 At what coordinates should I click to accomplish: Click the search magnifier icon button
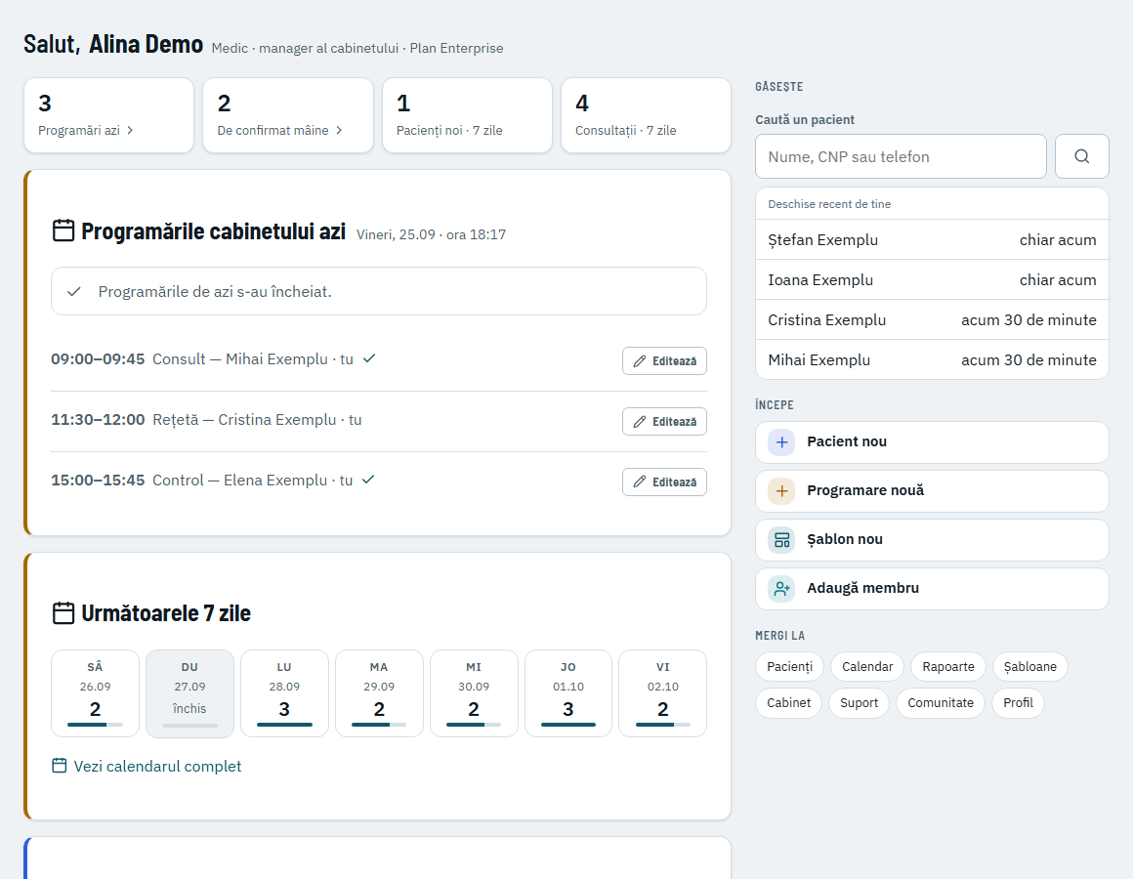click(1081, 156)
